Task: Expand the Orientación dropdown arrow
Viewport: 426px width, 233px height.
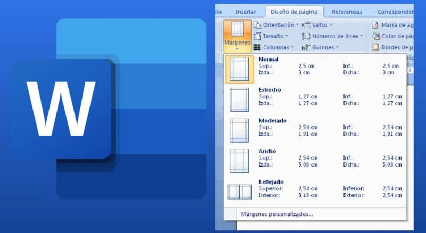Action: pyautogui.click(x=297, y=25)
